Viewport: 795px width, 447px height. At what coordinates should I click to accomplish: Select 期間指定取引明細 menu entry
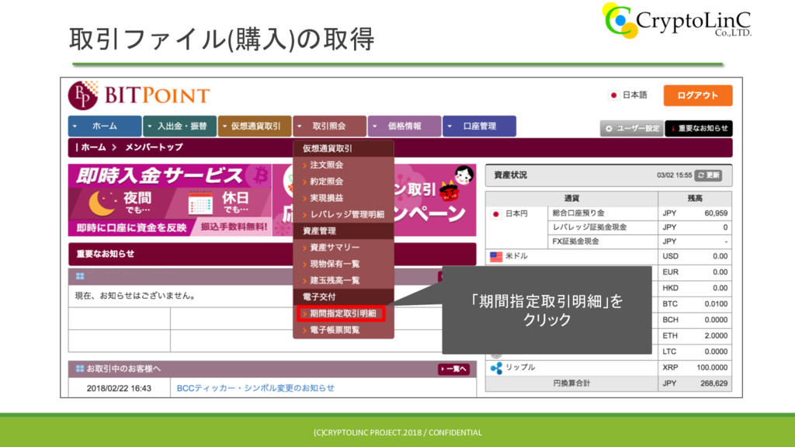pyautogui.click(x=342, y=314)
